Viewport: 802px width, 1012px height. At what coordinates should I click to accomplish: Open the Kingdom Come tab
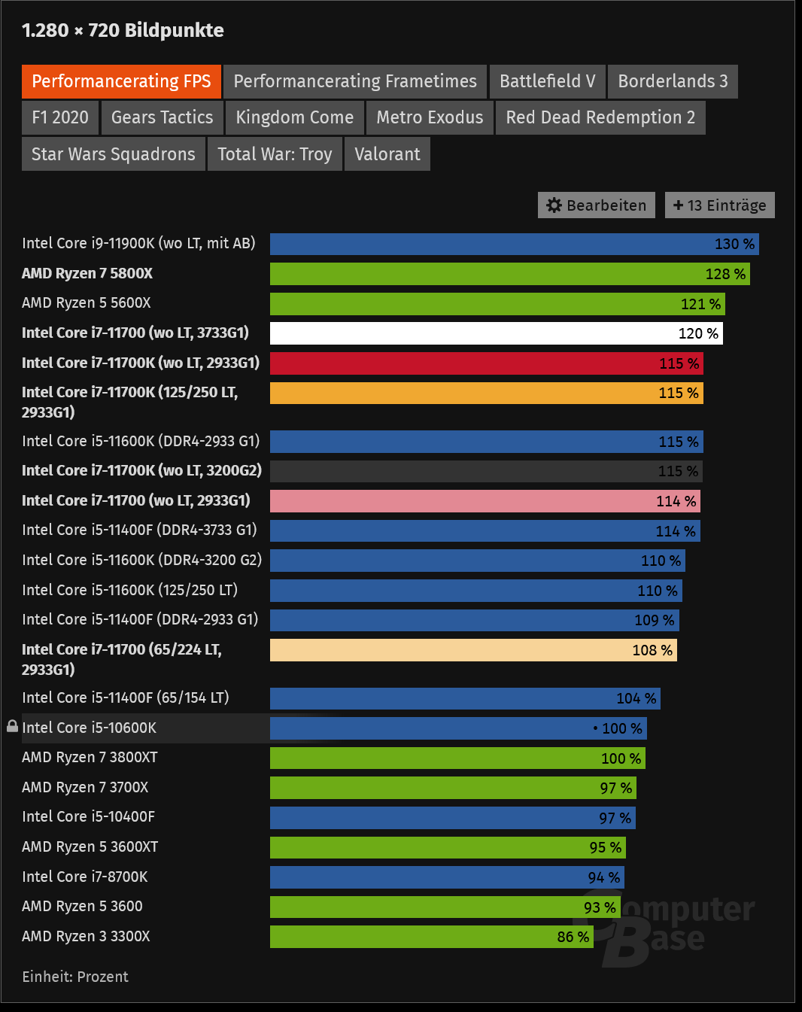click(x=295, y=117)
